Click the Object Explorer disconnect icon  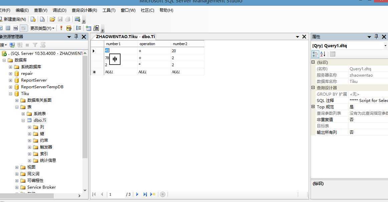pos(20,45)
